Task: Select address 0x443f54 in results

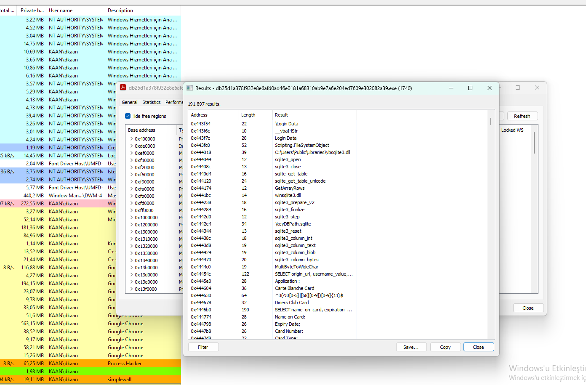Action: pos(200,124)
